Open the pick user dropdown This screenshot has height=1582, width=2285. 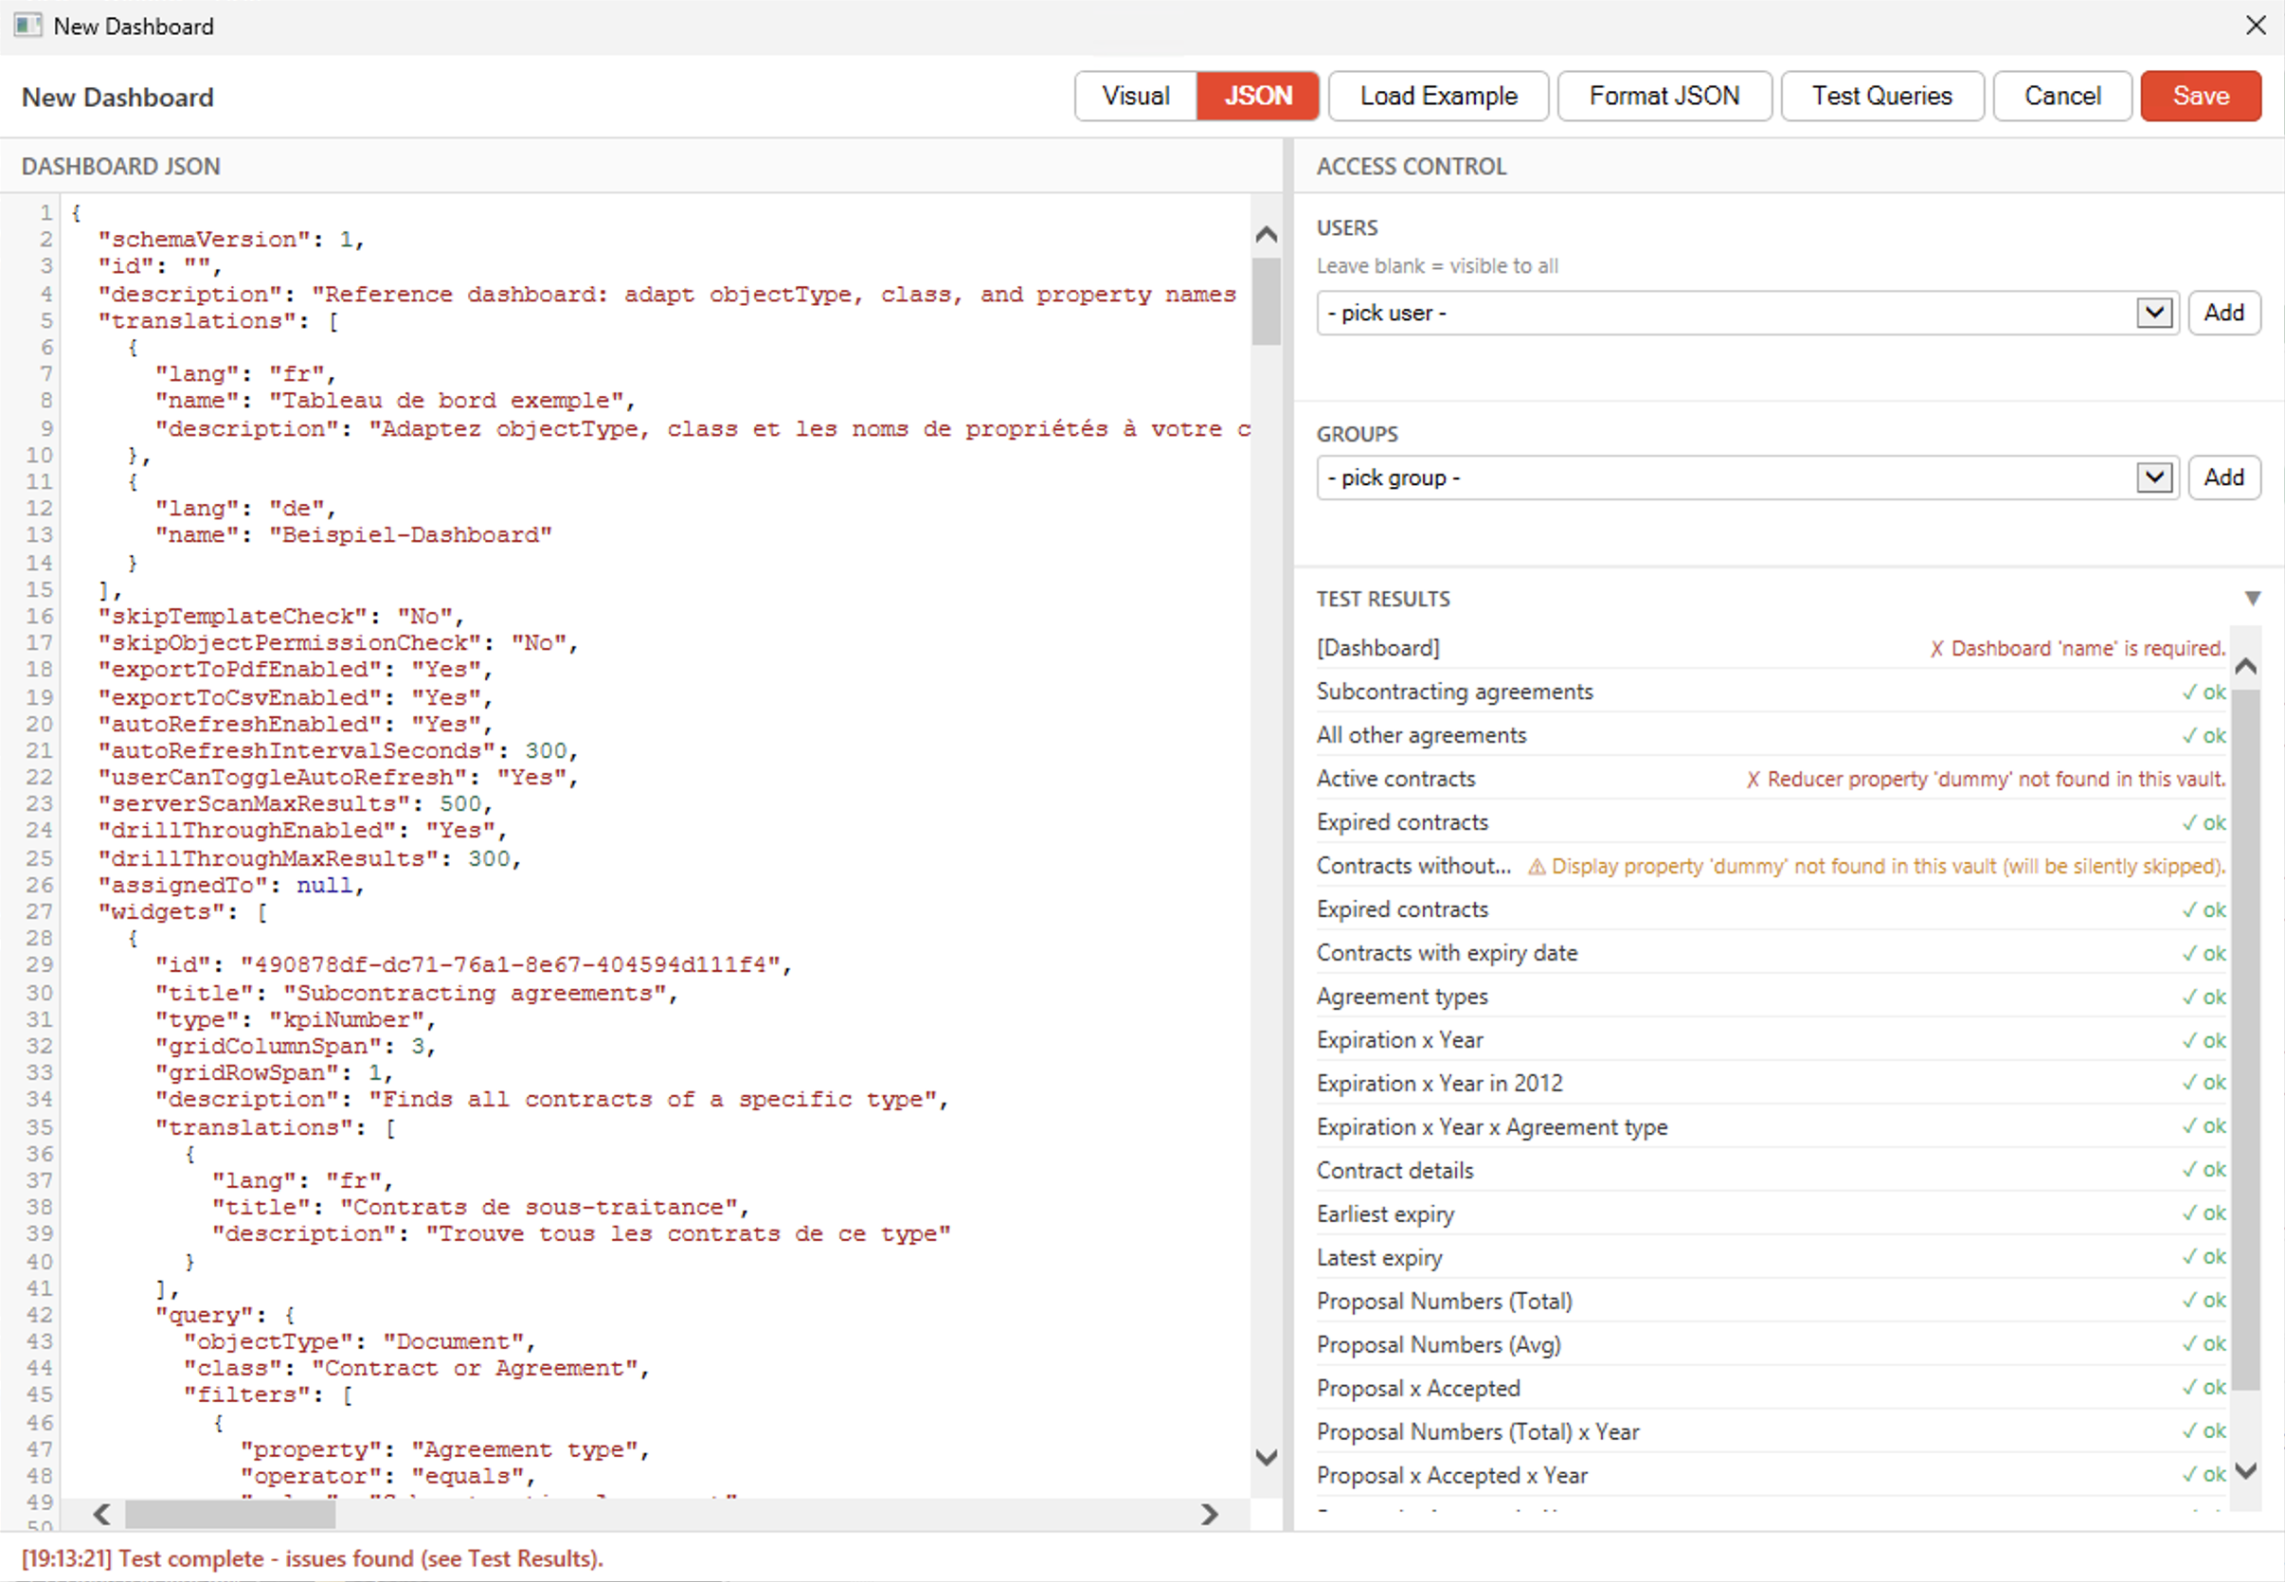(x=1747, y=314)
